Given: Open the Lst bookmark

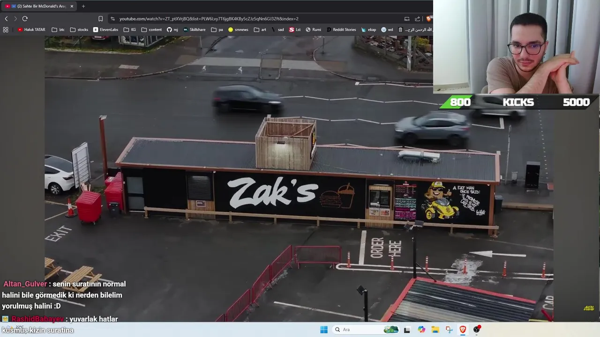Looking at the screenshot, I should 295,29.
